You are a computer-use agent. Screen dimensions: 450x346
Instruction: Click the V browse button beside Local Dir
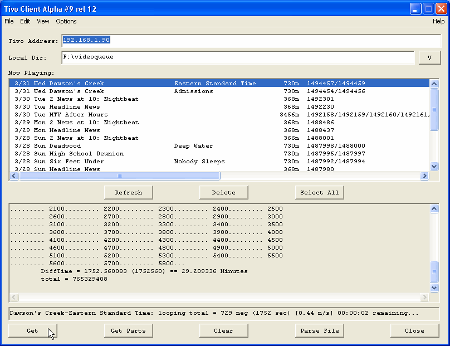(x=429, y=57)
